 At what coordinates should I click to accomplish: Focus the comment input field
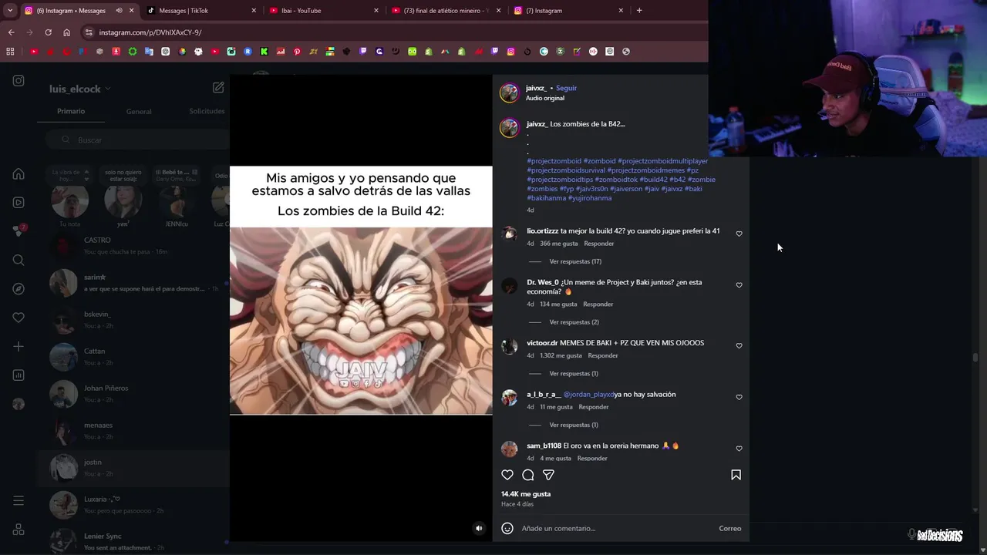click(615, 528)
